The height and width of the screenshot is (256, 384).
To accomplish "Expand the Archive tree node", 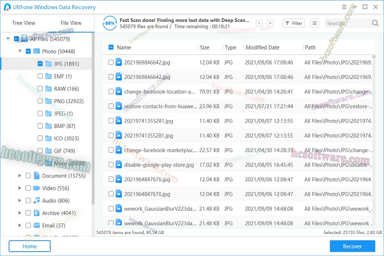I will point(20,213).
